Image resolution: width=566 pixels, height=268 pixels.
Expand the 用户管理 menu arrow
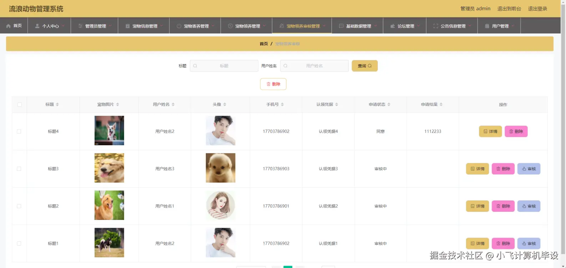coord(513,26)
